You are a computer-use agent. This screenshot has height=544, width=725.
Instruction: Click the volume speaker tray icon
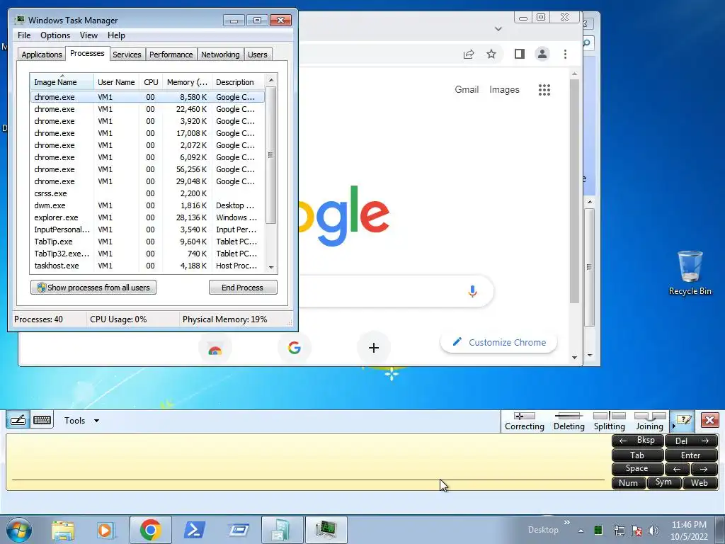(x=653, y=531)
